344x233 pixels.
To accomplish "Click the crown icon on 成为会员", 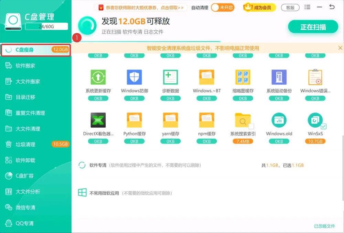I will (x=248, y=7).
